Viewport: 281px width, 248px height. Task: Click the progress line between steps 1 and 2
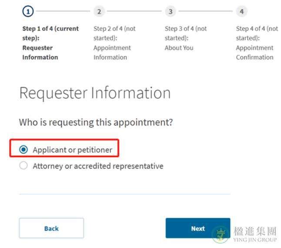(x=63, y=11)
